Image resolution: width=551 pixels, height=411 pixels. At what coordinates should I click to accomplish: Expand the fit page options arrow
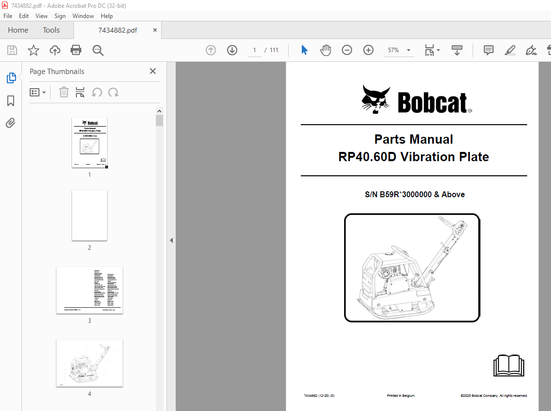438,50
